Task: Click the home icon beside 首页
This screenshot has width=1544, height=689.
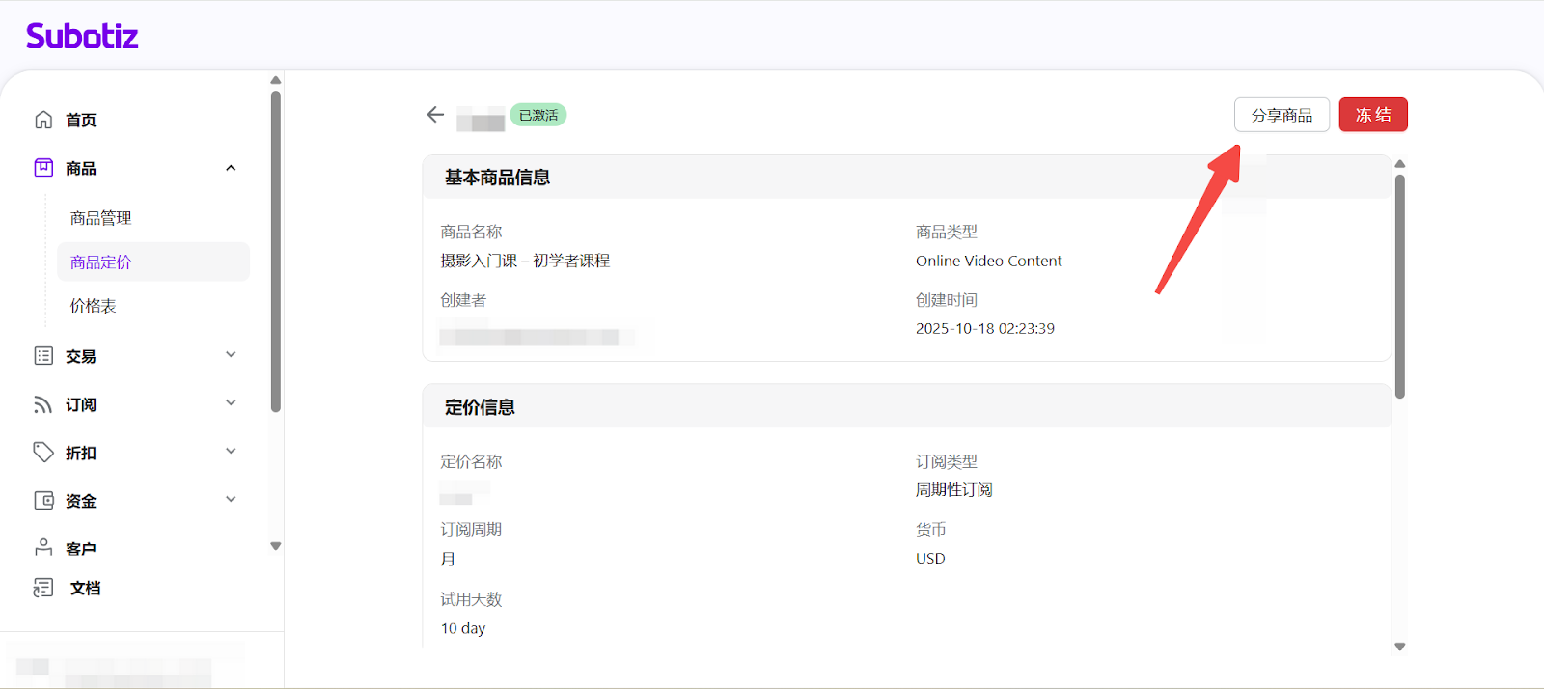Action: (43, 120)
